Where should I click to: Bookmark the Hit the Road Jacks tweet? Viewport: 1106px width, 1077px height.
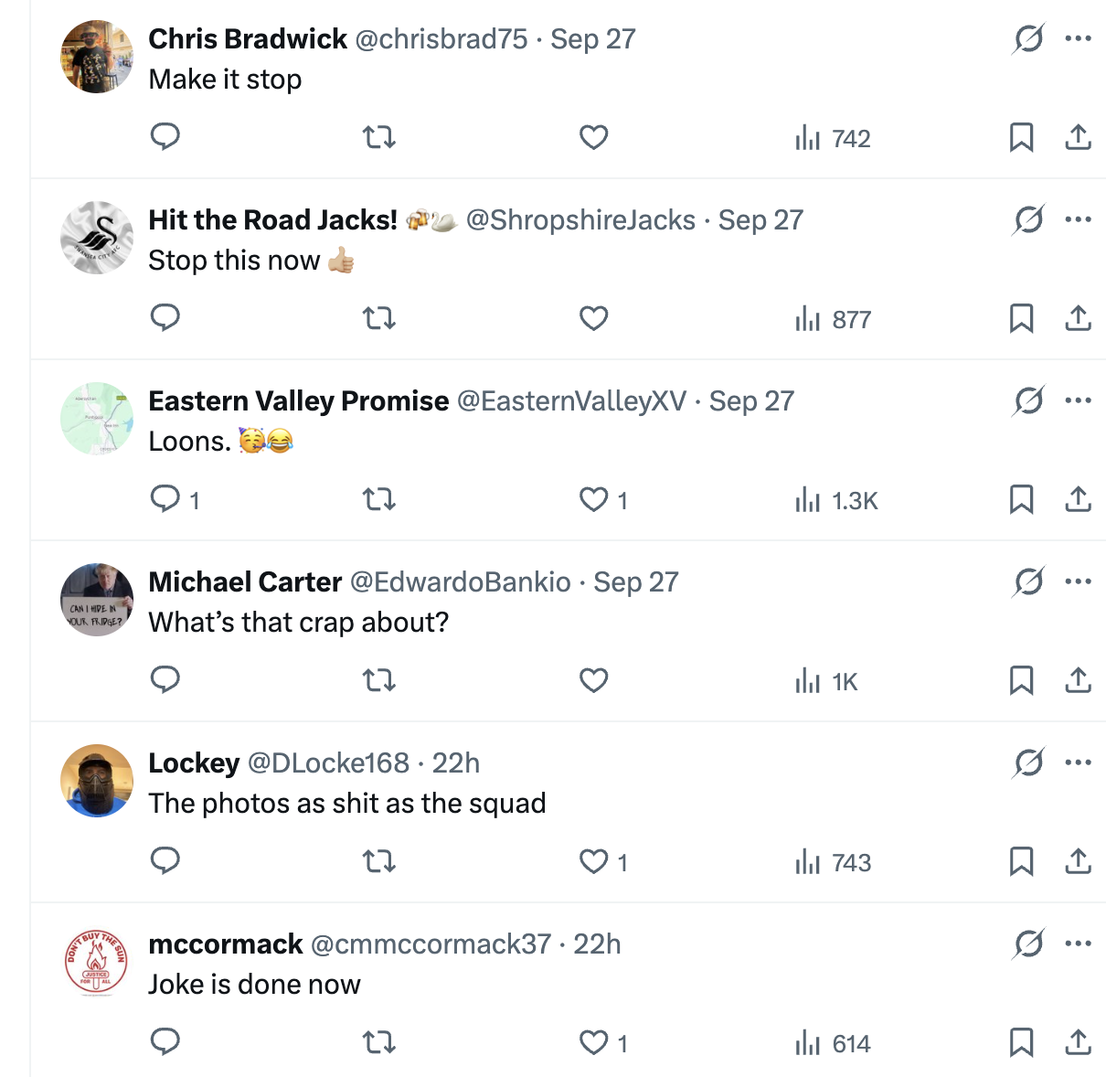pyautogui.click(x=1021, y=318)
